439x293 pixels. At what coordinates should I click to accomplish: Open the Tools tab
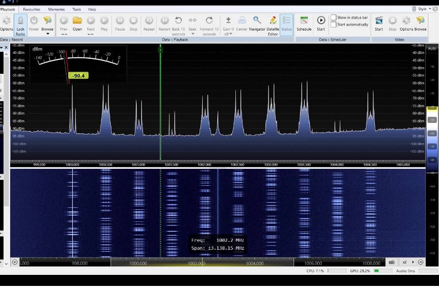pos(77,9)
